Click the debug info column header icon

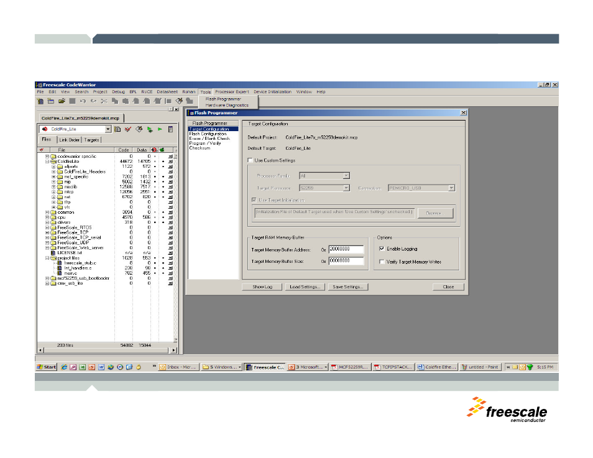pos(154,150)
